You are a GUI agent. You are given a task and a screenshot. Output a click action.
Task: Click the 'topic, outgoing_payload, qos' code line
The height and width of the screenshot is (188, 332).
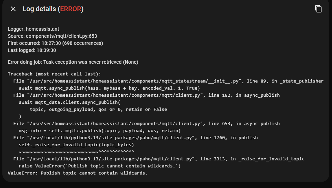point(98,109)
